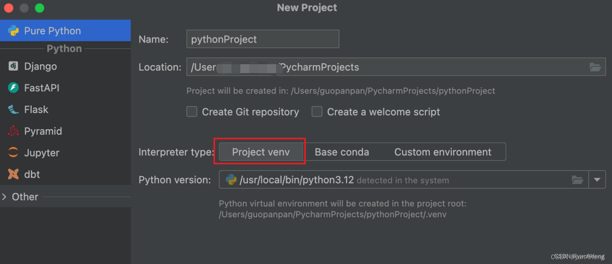Image resolution: width=612 pixels, height=264 pixels.
Task: Open the Python version dropdown
Action: pyautogui.click(x=597, y=179)
